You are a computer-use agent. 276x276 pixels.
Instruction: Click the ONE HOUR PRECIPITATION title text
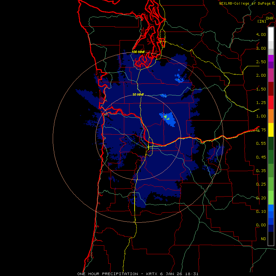tap(108, 274)
